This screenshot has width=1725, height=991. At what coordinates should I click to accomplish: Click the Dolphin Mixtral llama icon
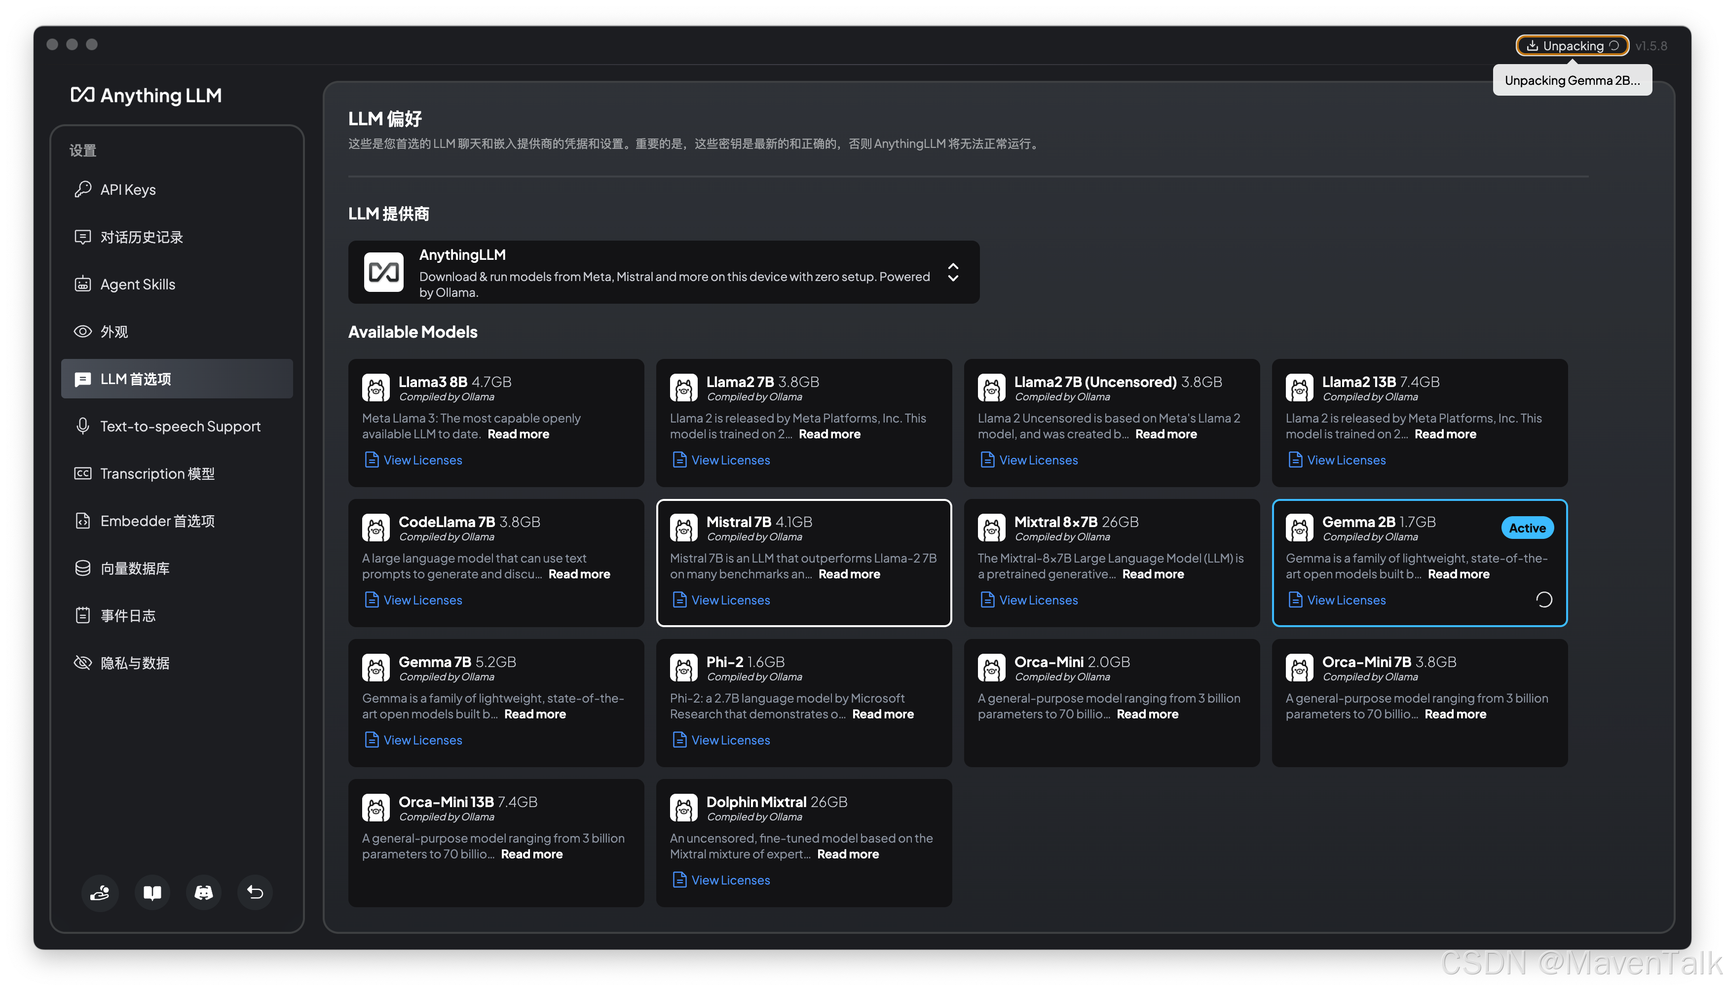pyautogui.click(x=683, y=808)
